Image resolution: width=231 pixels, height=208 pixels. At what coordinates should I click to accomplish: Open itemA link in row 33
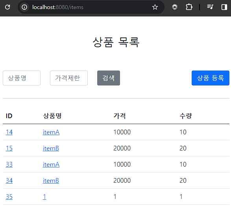pyautogui.click(x=51, y=164)
